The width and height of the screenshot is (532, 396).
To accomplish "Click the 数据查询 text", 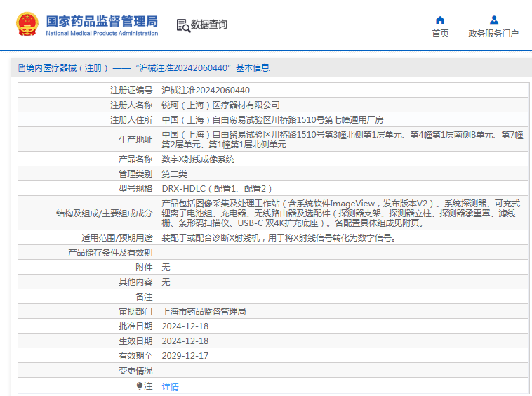I will coord(208,25).
